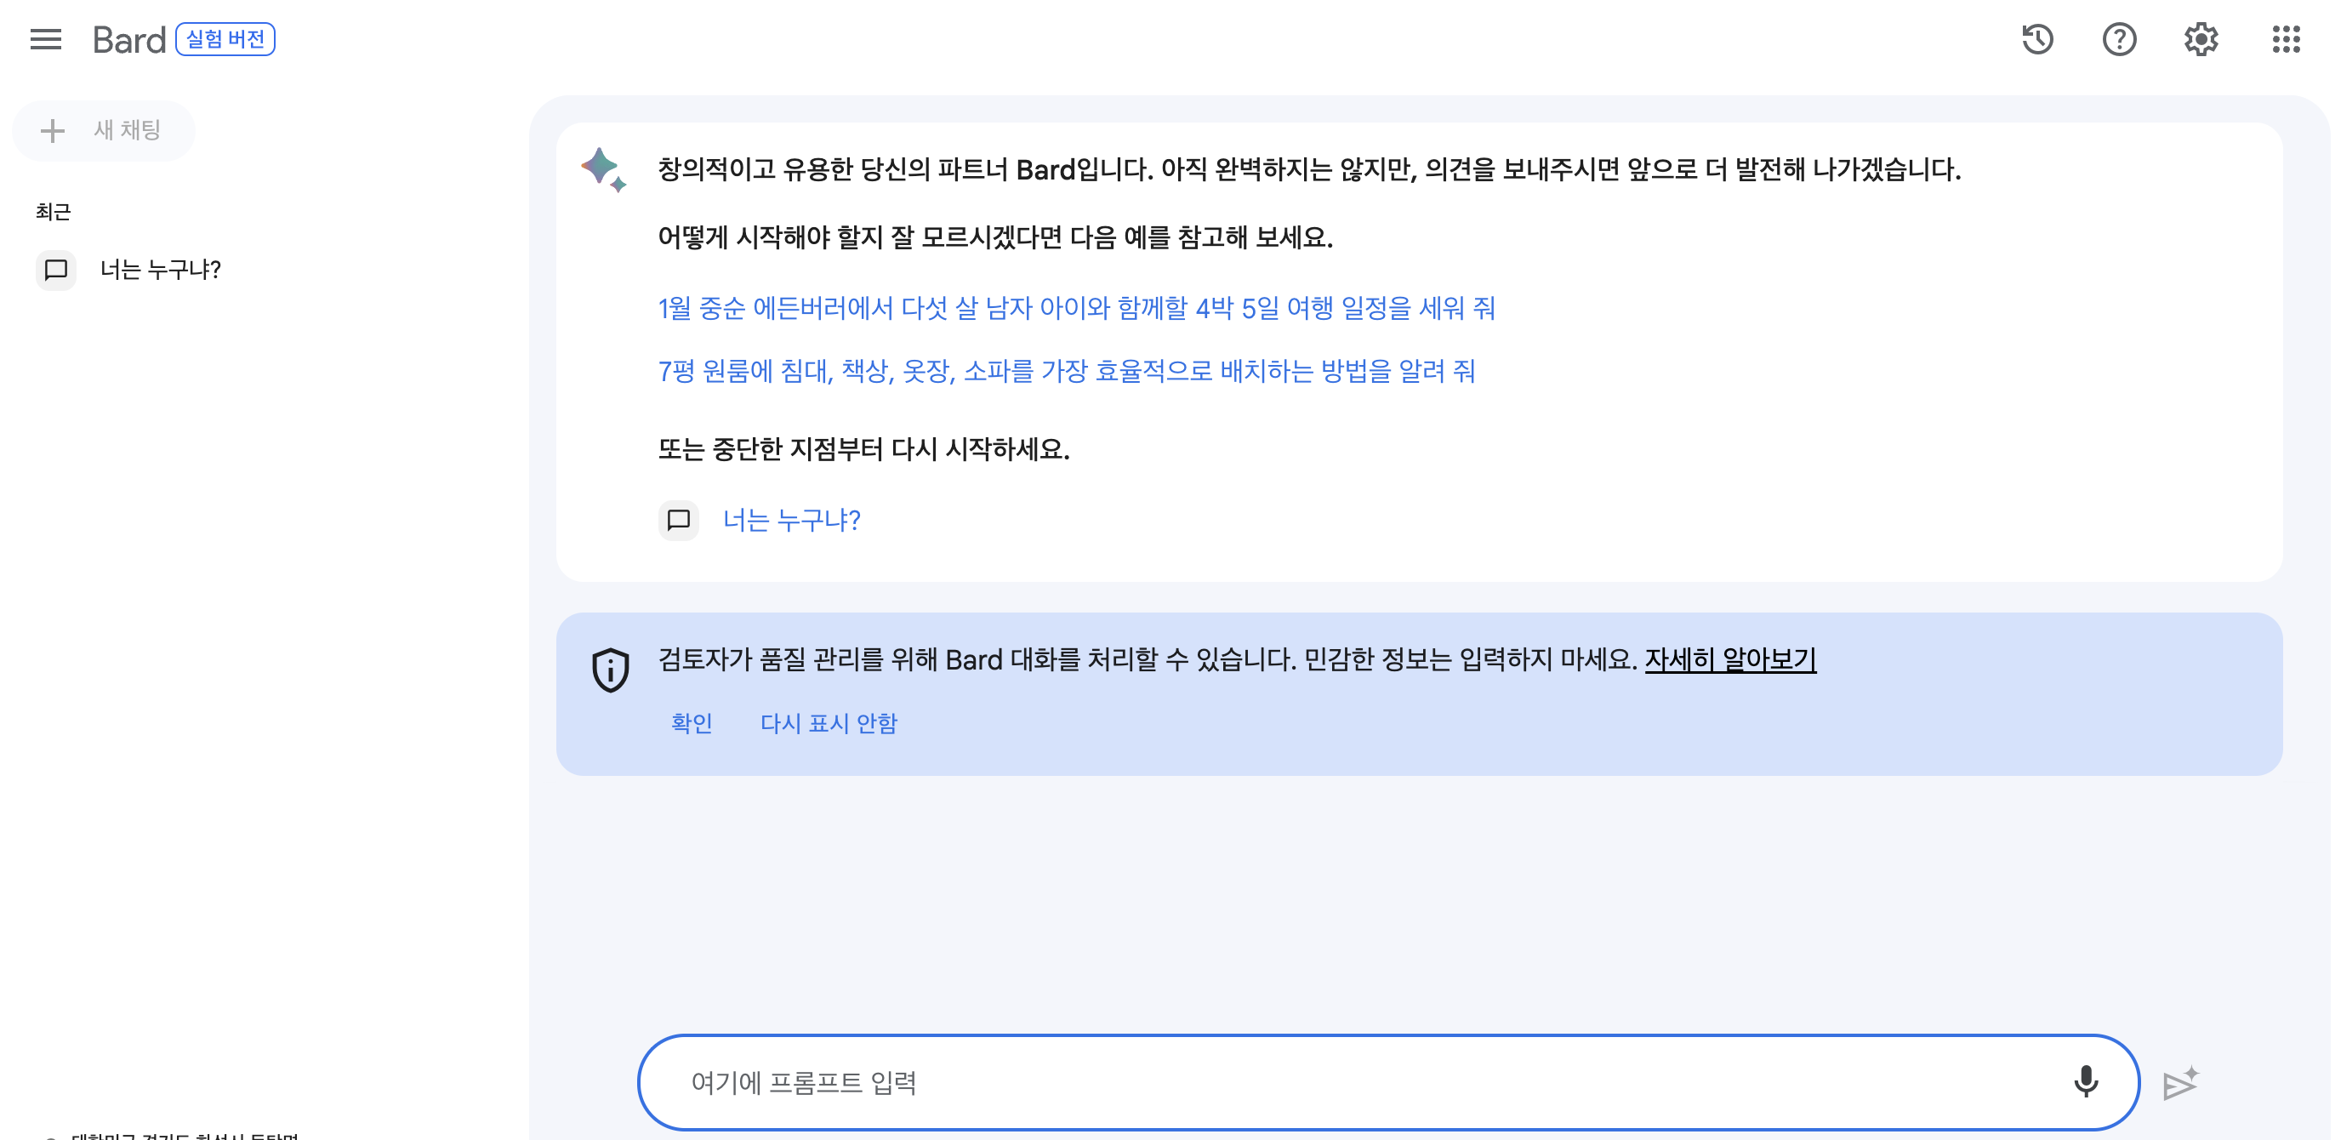This screenshot has width=2341, height=1140.
Task: Click the 어떻게 시작해야 할지 help text
Action: 995,237
